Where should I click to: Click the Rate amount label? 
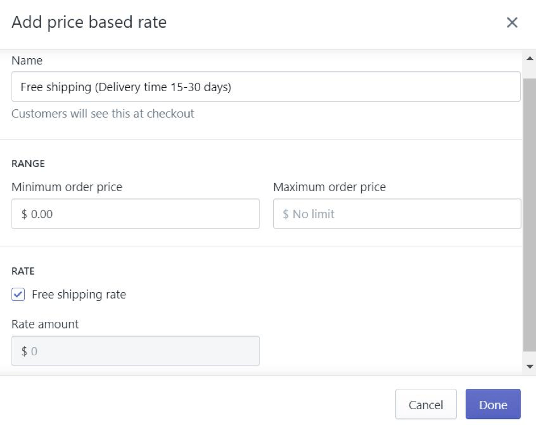[45, 325]
